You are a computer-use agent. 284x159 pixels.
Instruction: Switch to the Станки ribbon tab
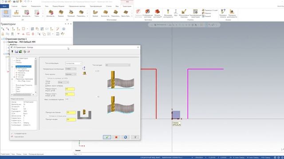pos(109,6)
